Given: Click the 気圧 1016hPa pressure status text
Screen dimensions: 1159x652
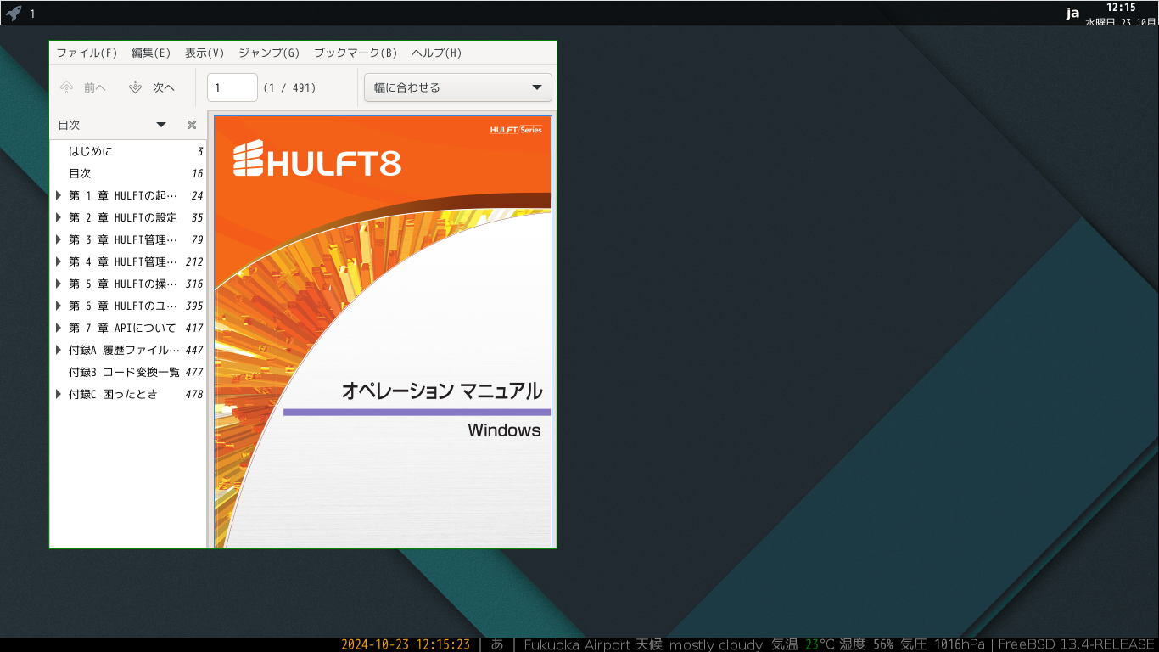Looking at the screenshot, I should pyautogui.click(x=943, y=644).
